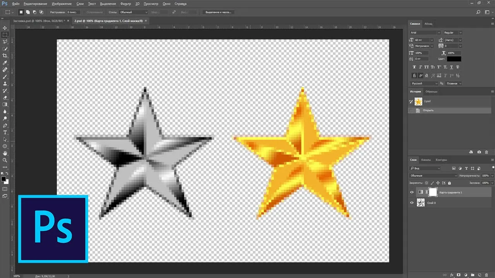This screenshot has width=495, height=278.
Task: Switch to the Каналы tab
Action: coord(426,160)
